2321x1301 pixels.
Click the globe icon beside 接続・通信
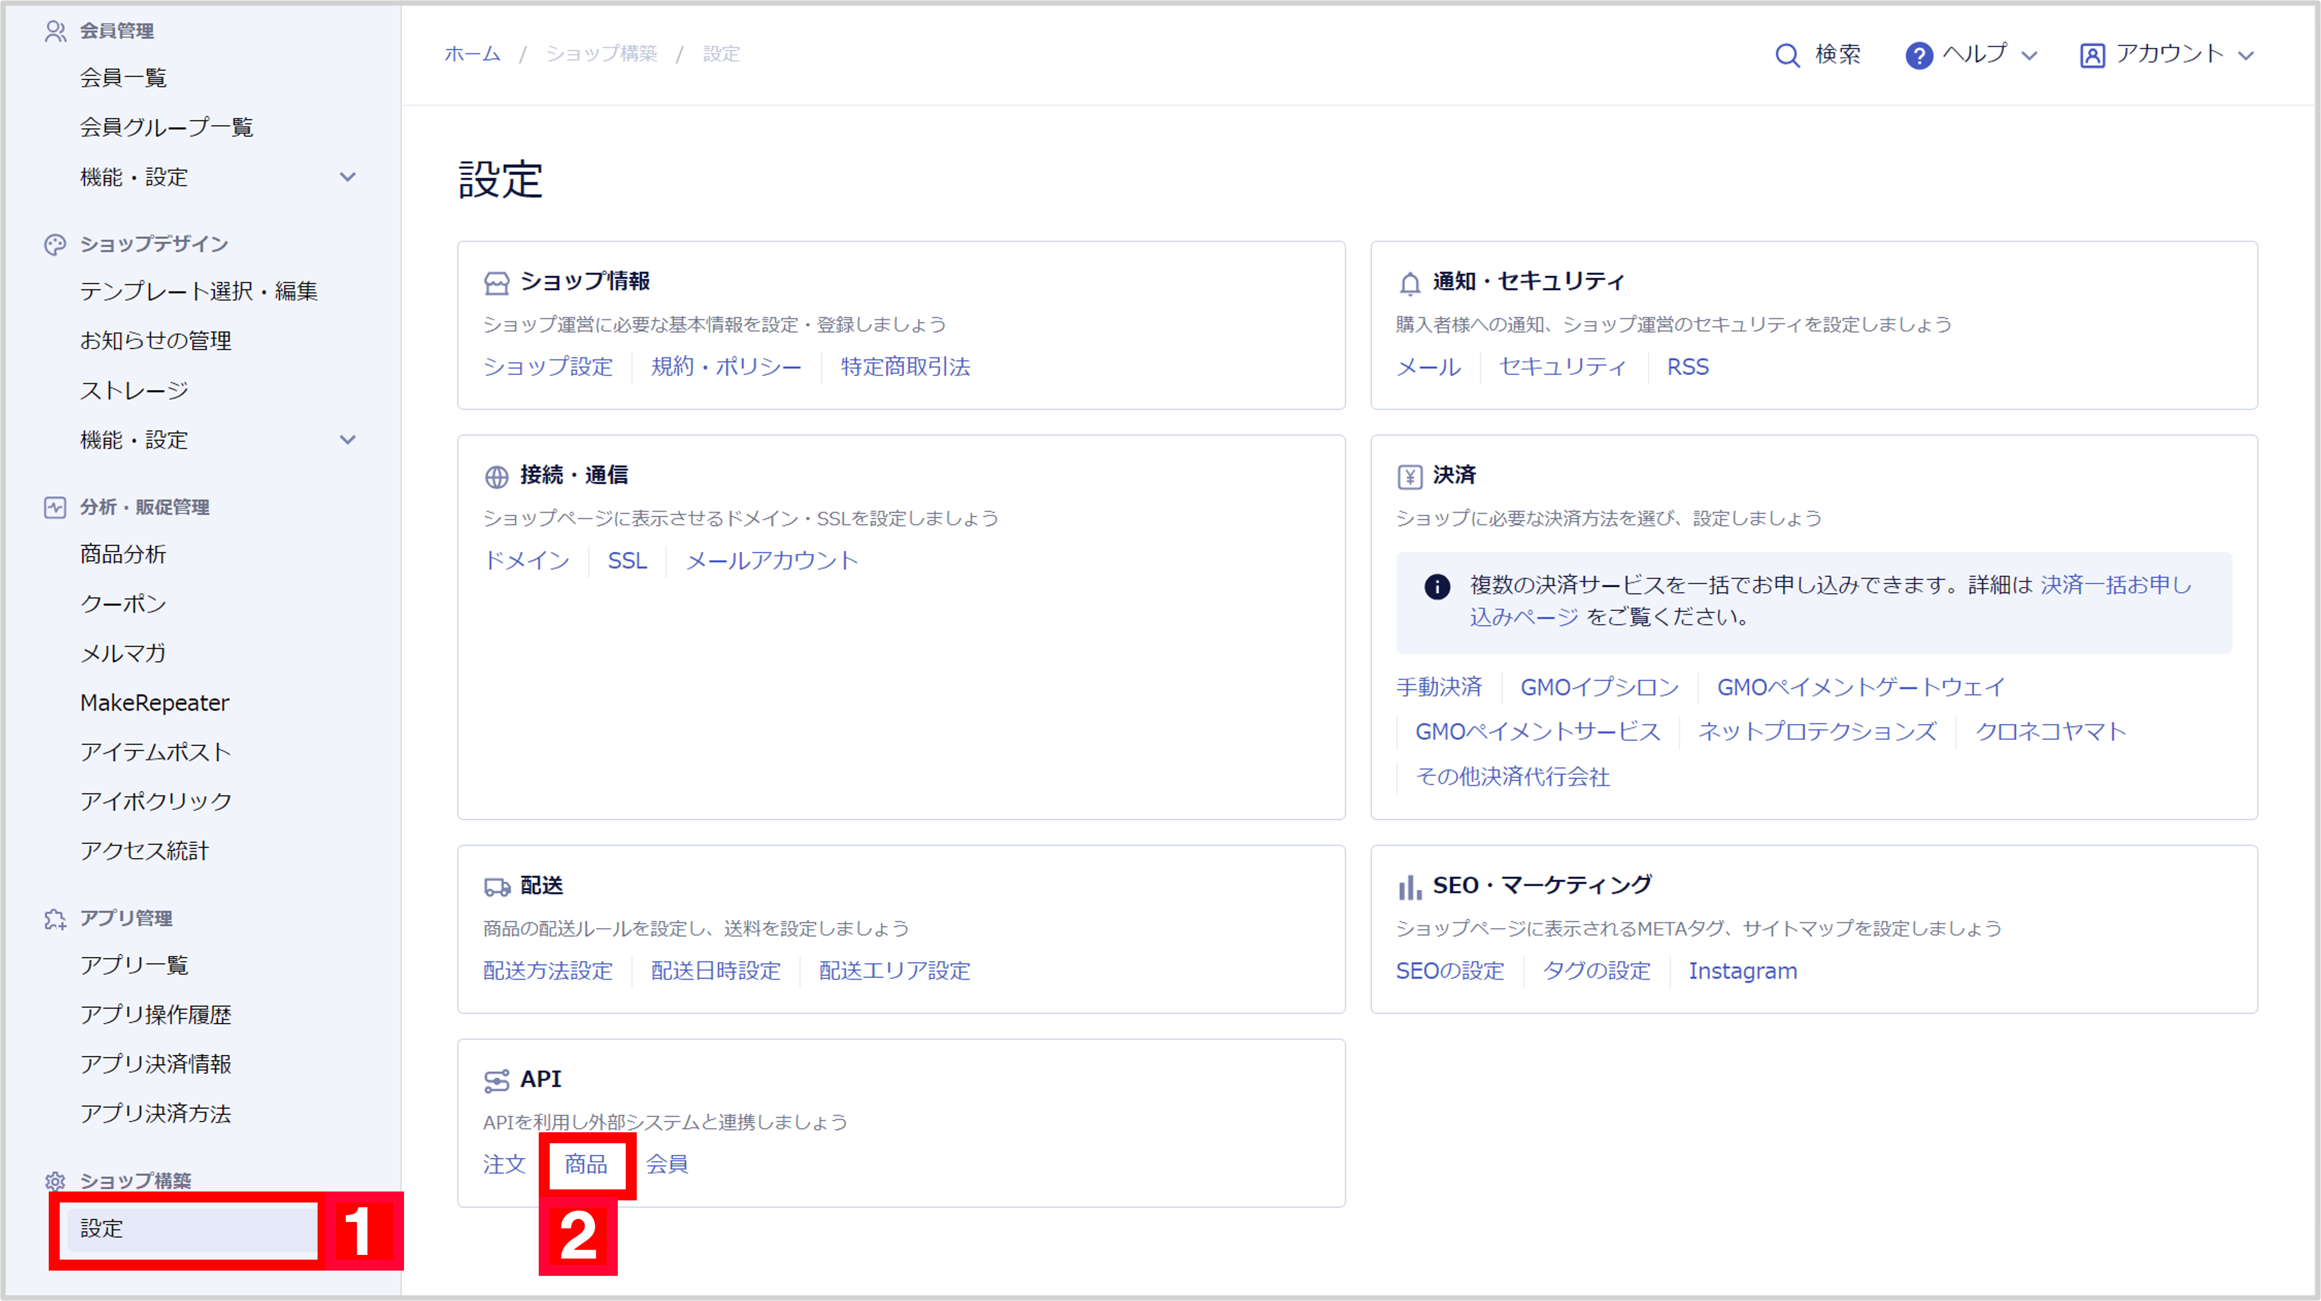pos(496,477)
